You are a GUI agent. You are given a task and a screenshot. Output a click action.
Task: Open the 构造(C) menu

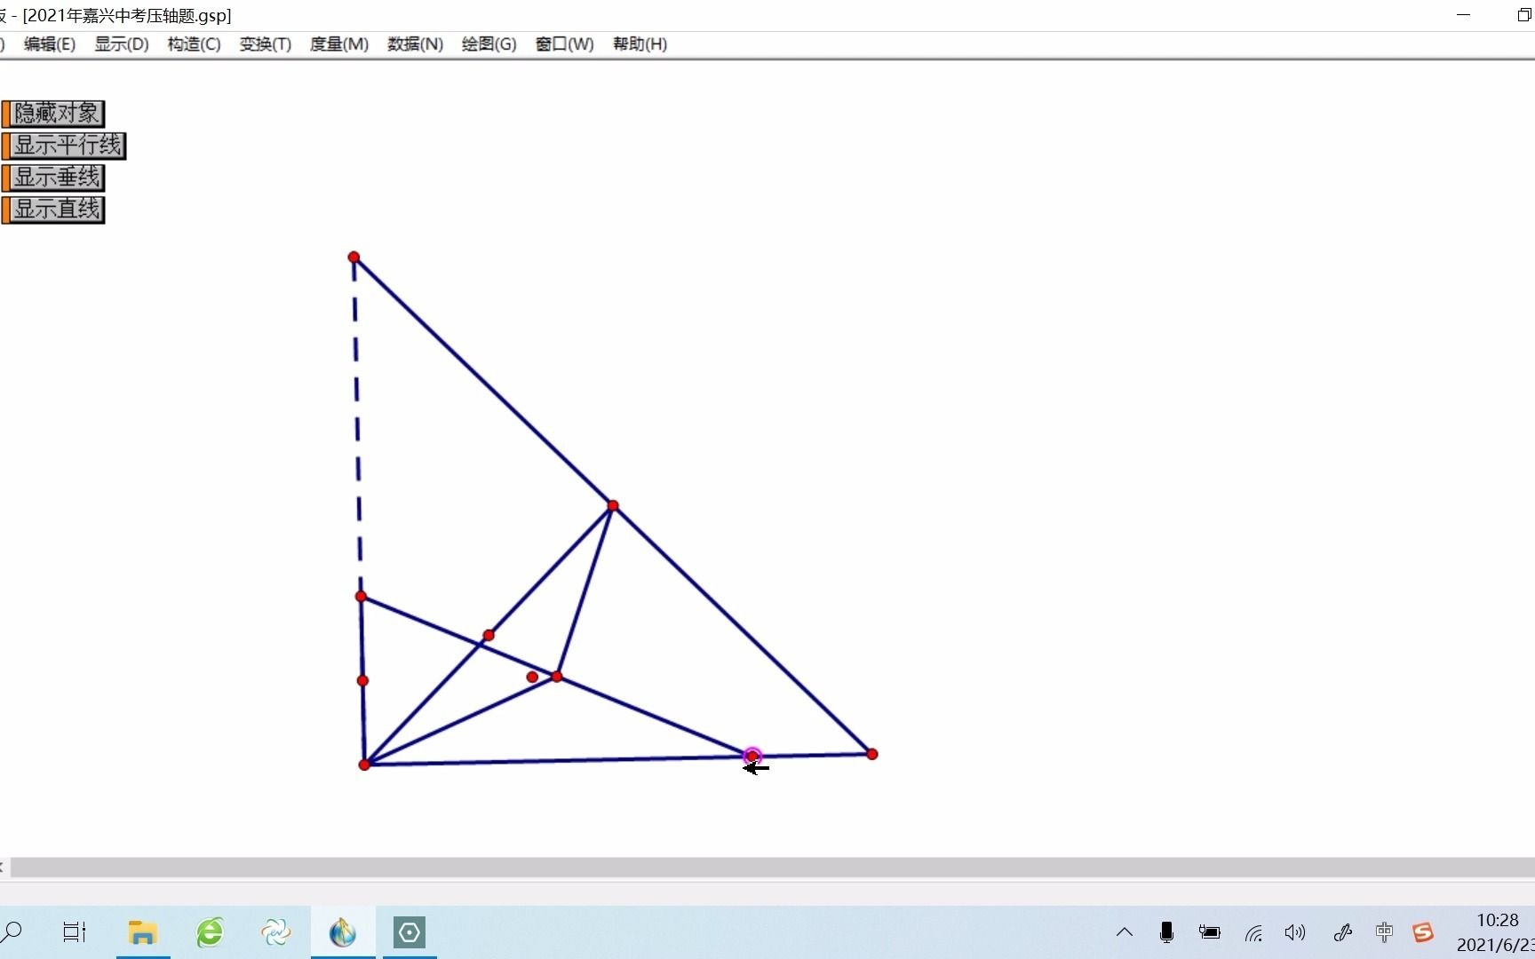194,44
